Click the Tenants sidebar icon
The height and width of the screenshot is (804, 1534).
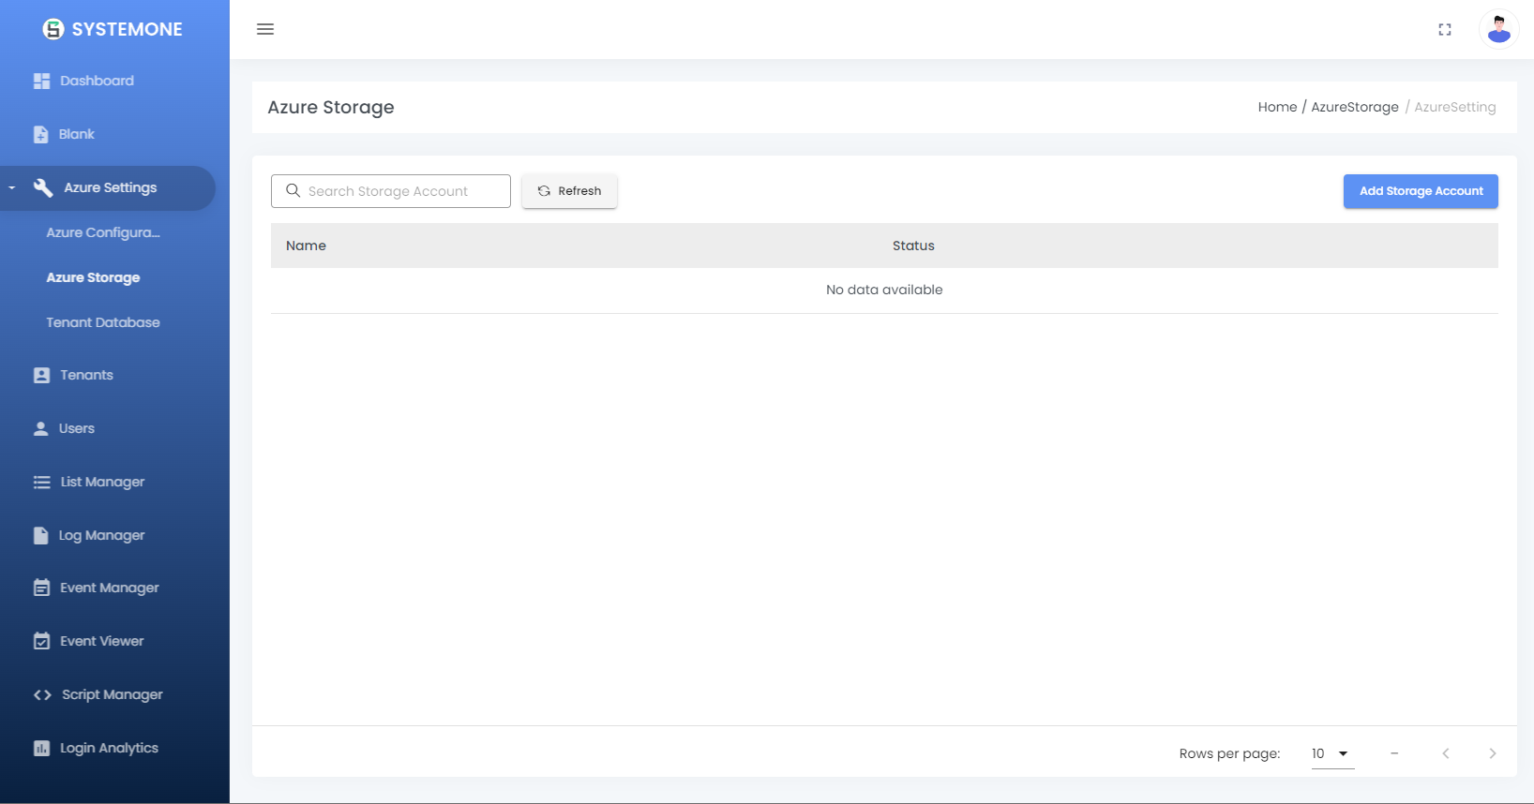click(41, 376)
